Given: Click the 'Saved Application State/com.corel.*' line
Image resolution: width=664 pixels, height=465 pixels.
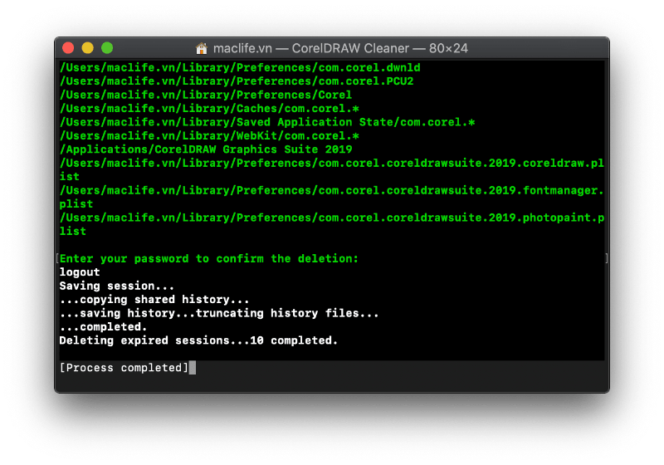Looking at the screenshot, I should pyautogui.click(x=267, y=122).
